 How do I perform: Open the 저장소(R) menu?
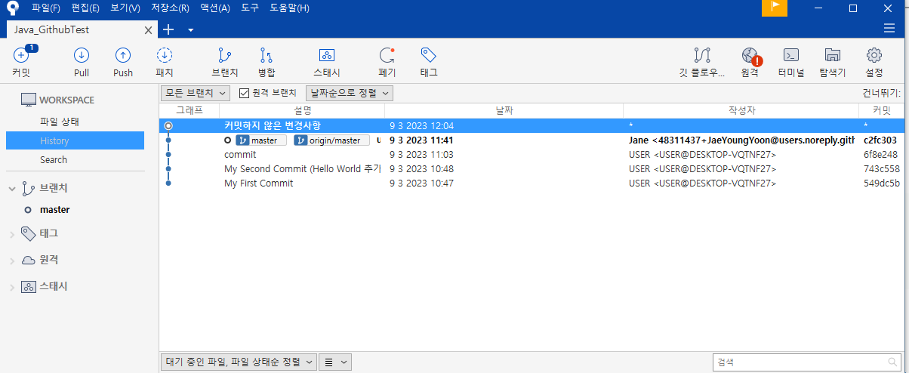170,8
